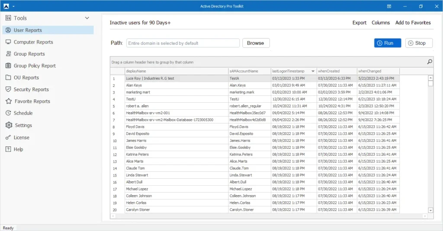Viewport: 443px width, 231px height.
Task: Select the Michael Lopez display name
Action: (x=177, y=189)
